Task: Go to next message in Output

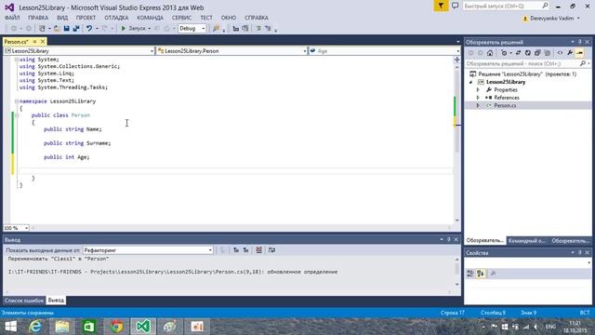Action: [x=245, y=250]
